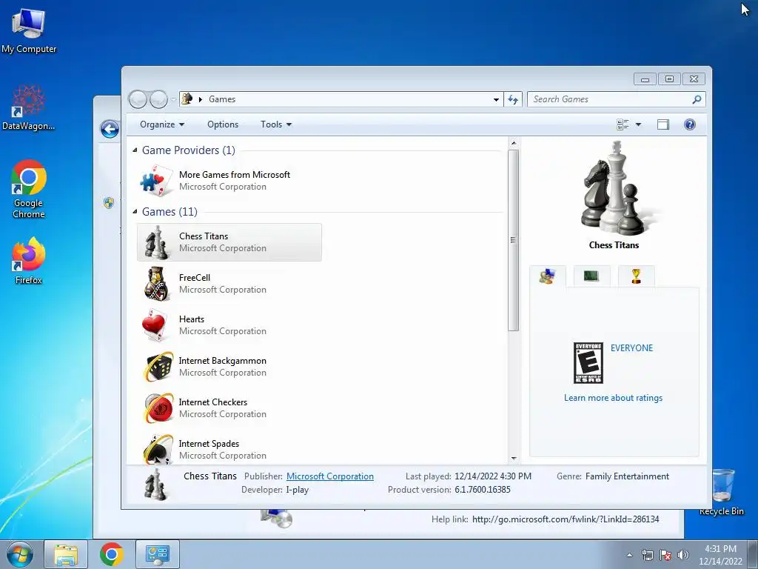Open Google Chrome desktop shortcut
758x569 pixels.
29,189
